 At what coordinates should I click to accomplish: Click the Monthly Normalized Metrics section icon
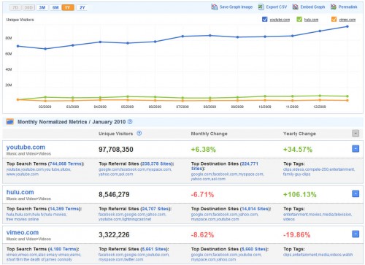click(x=10, y=121)
